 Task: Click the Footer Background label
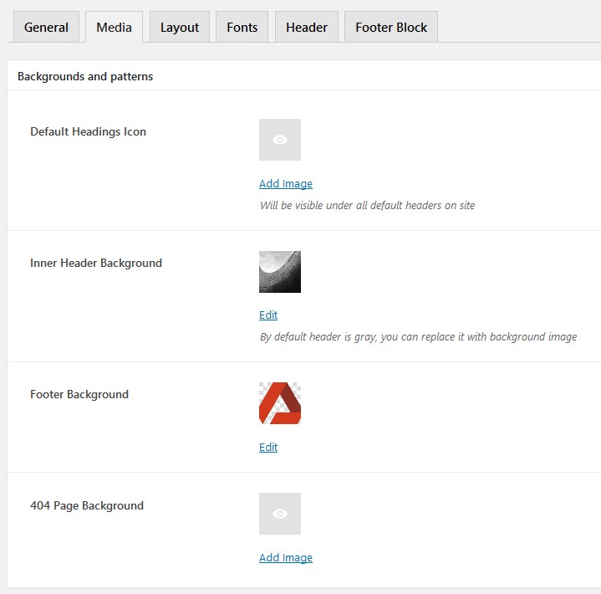(79, 394)
